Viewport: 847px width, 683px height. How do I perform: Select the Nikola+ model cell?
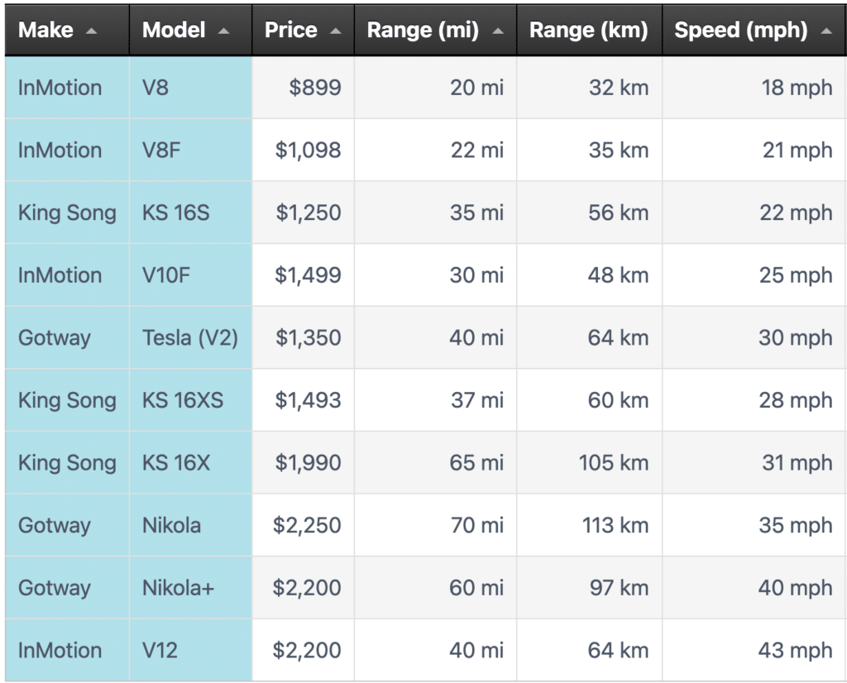(x=178, y=588)
